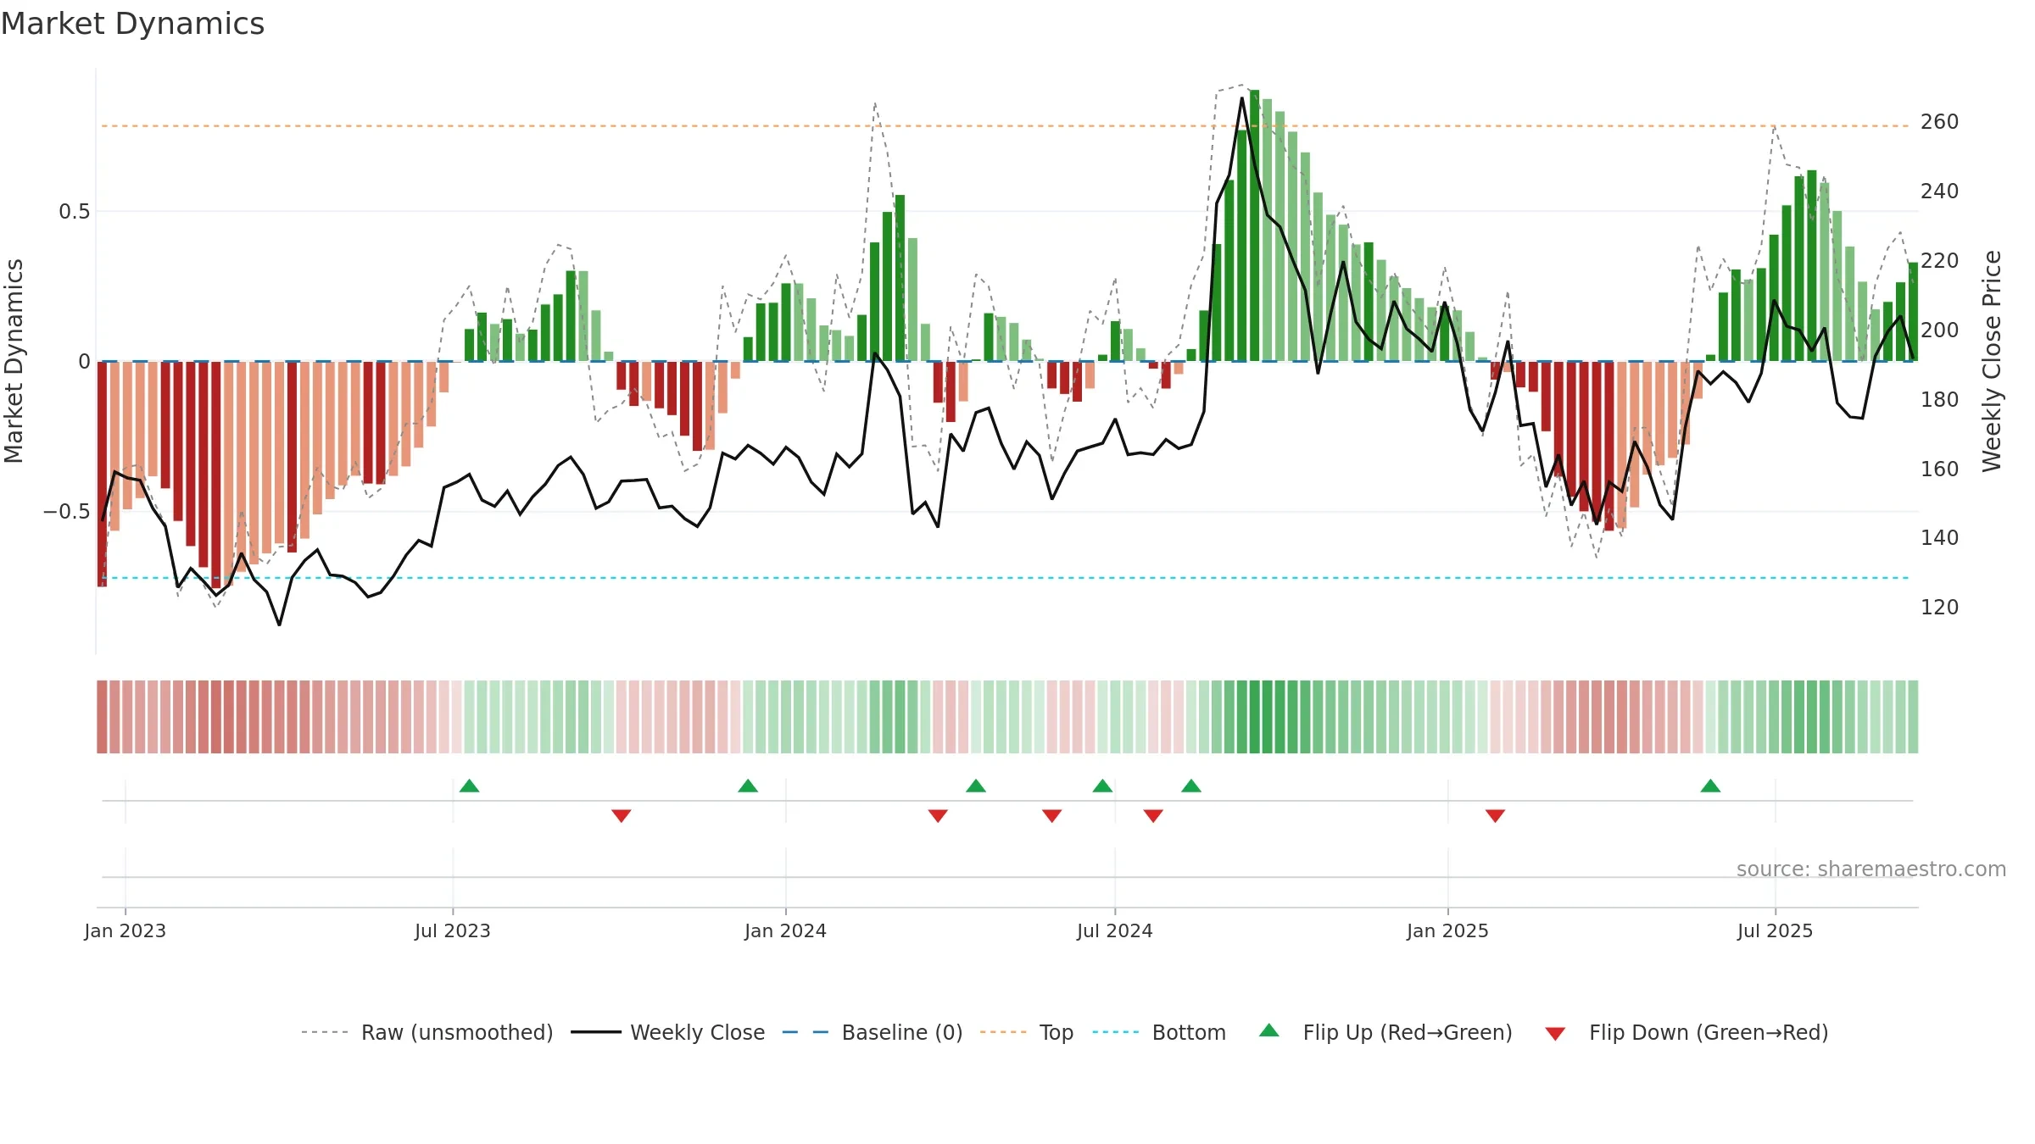2035x1144 pixels.
Task: Click the Top legend entry
Action: point(1027,1032)
